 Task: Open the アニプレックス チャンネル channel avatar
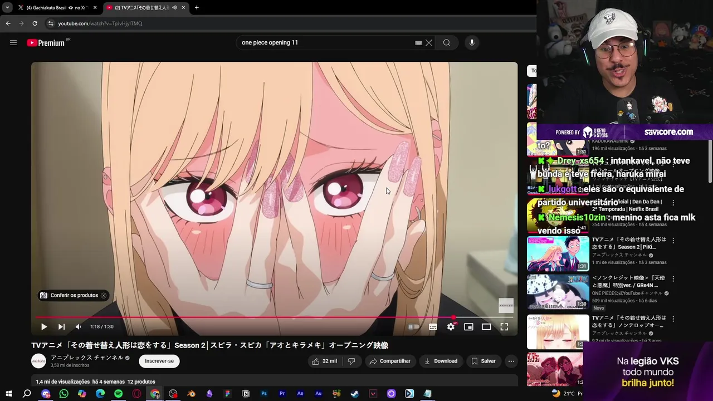point(38,361)
